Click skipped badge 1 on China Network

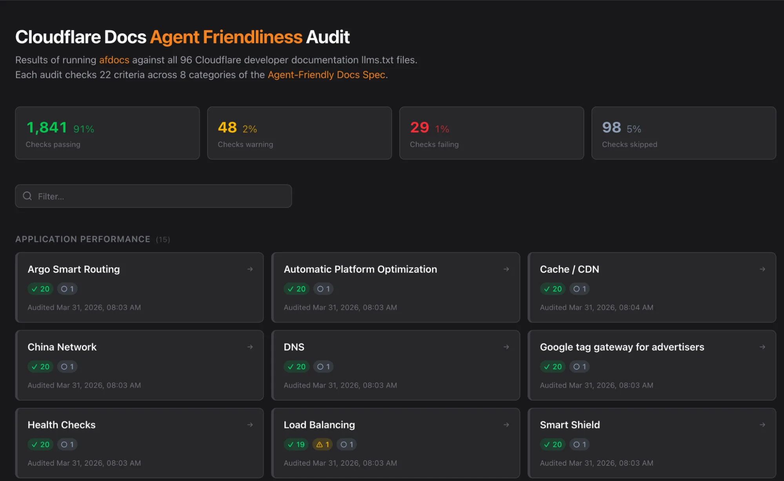tap(67, 367)
